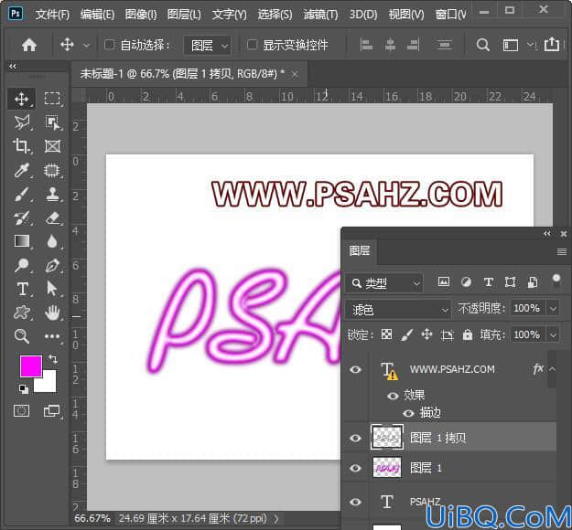
Task: Toggle the layer filtering switch
Action: [556, 282]
